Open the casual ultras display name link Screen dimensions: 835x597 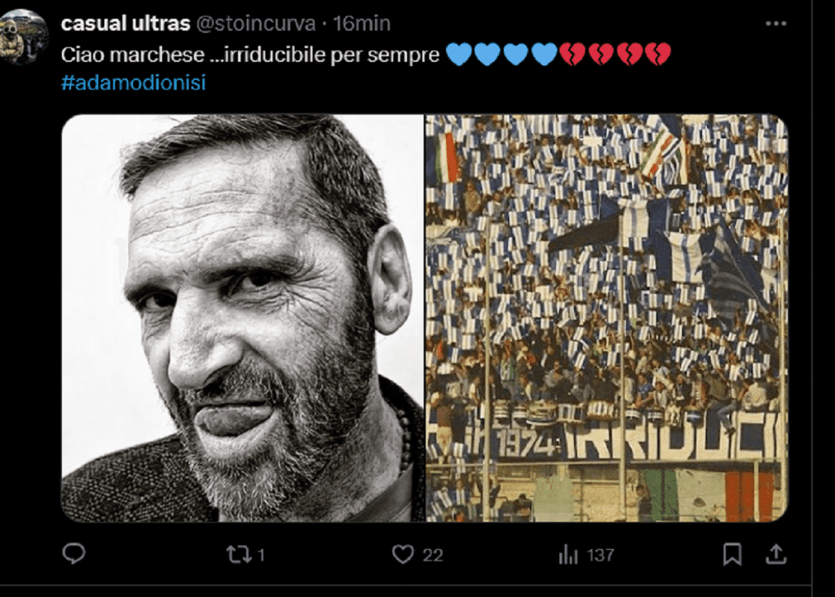126,24
